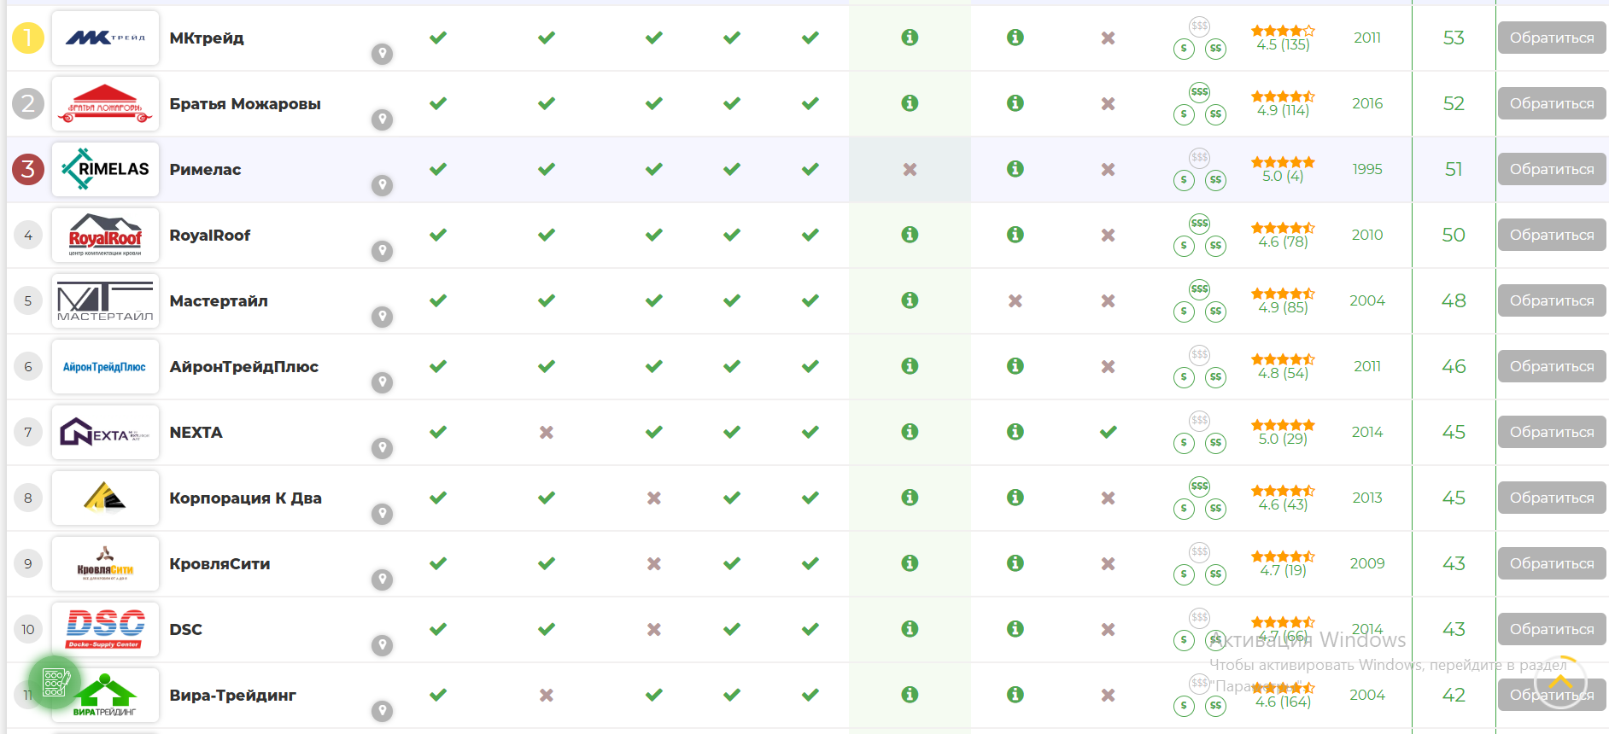Click the grey cross in Мастертайл's second info column
Viewport: 1609px width, 734px height.
pyautogui.click(x=1015, y=300)
